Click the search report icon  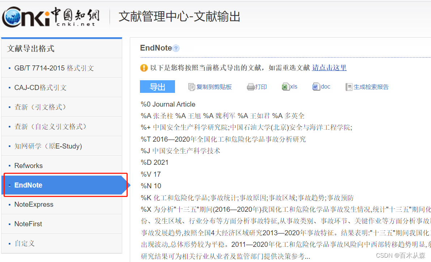[349, 87]
